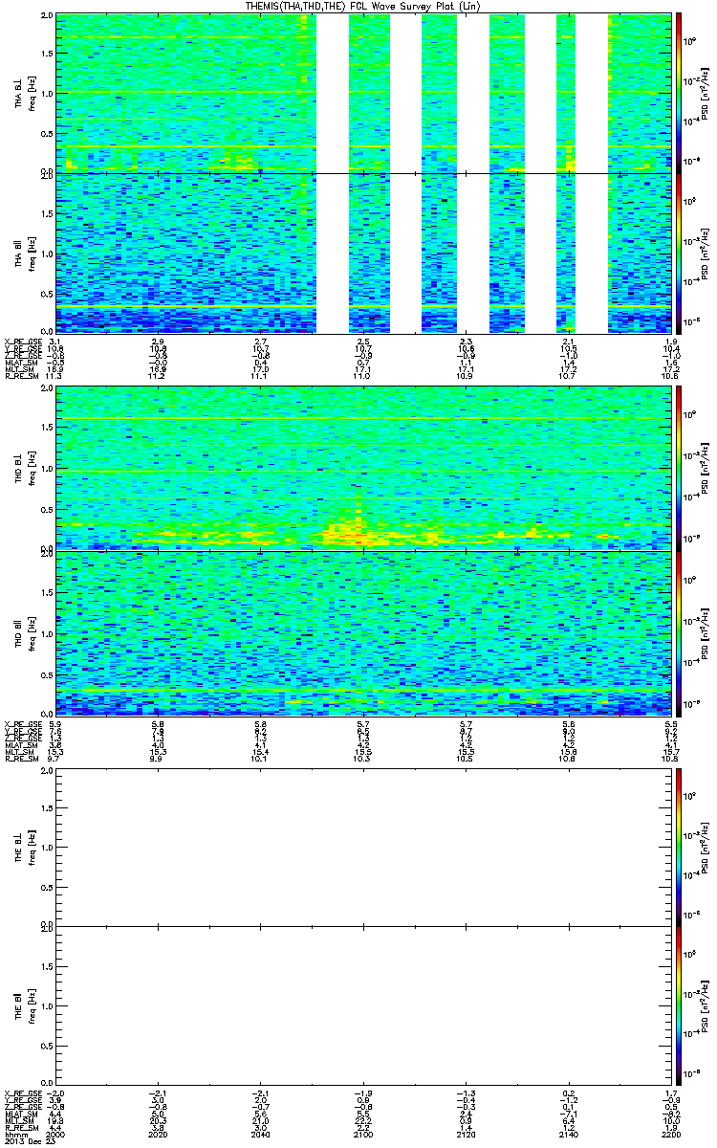Screen dimensions: 717x1148
Task: Click the PSD units label beside THA BL color bar
Action: pos(705,93)
